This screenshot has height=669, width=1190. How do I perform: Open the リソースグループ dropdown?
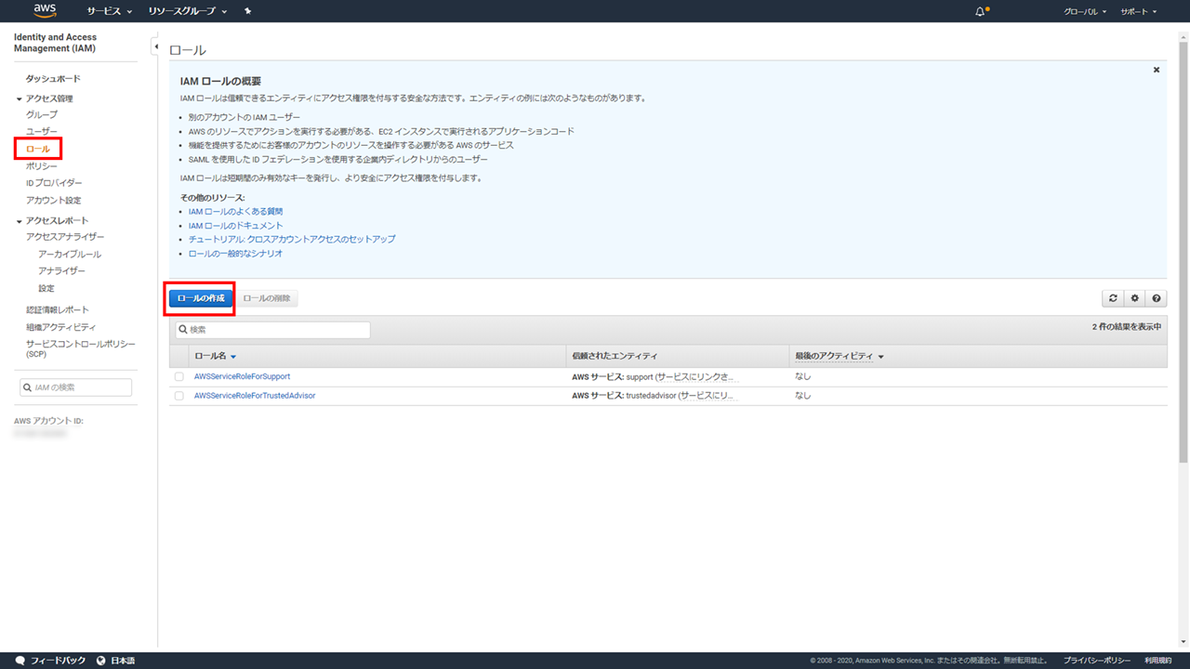click(x=187, y=11)
